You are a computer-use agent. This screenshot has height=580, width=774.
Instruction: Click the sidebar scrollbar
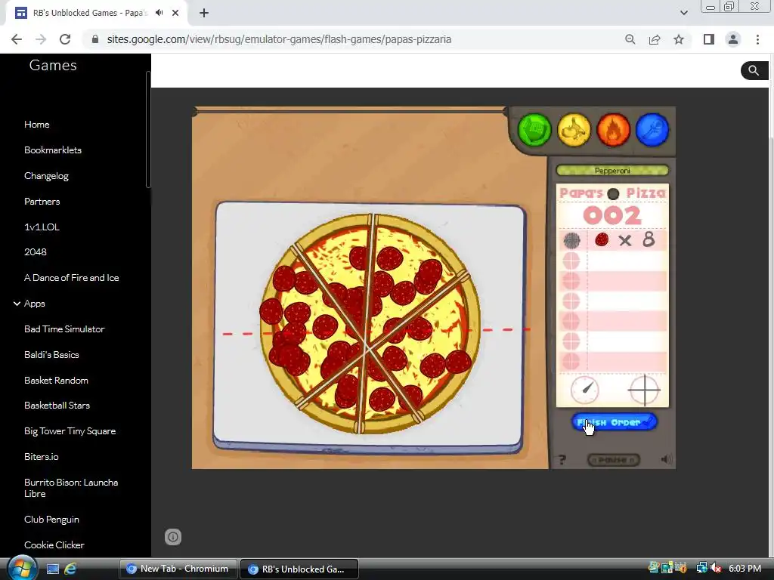tap(148, 129)
